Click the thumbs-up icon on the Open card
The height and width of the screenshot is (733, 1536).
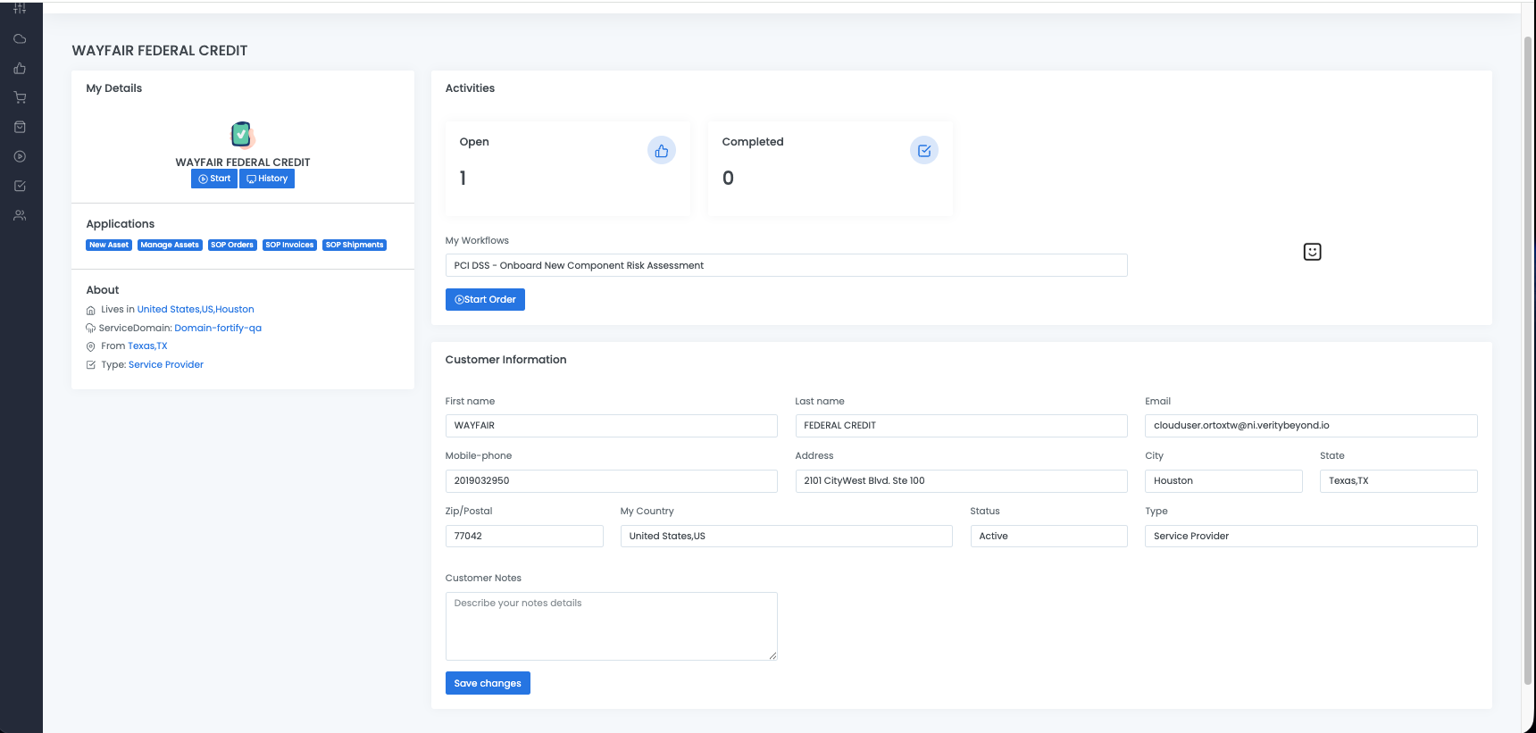coord(662,151)
